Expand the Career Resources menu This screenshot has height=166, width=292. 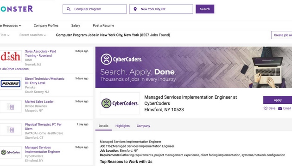10,25
